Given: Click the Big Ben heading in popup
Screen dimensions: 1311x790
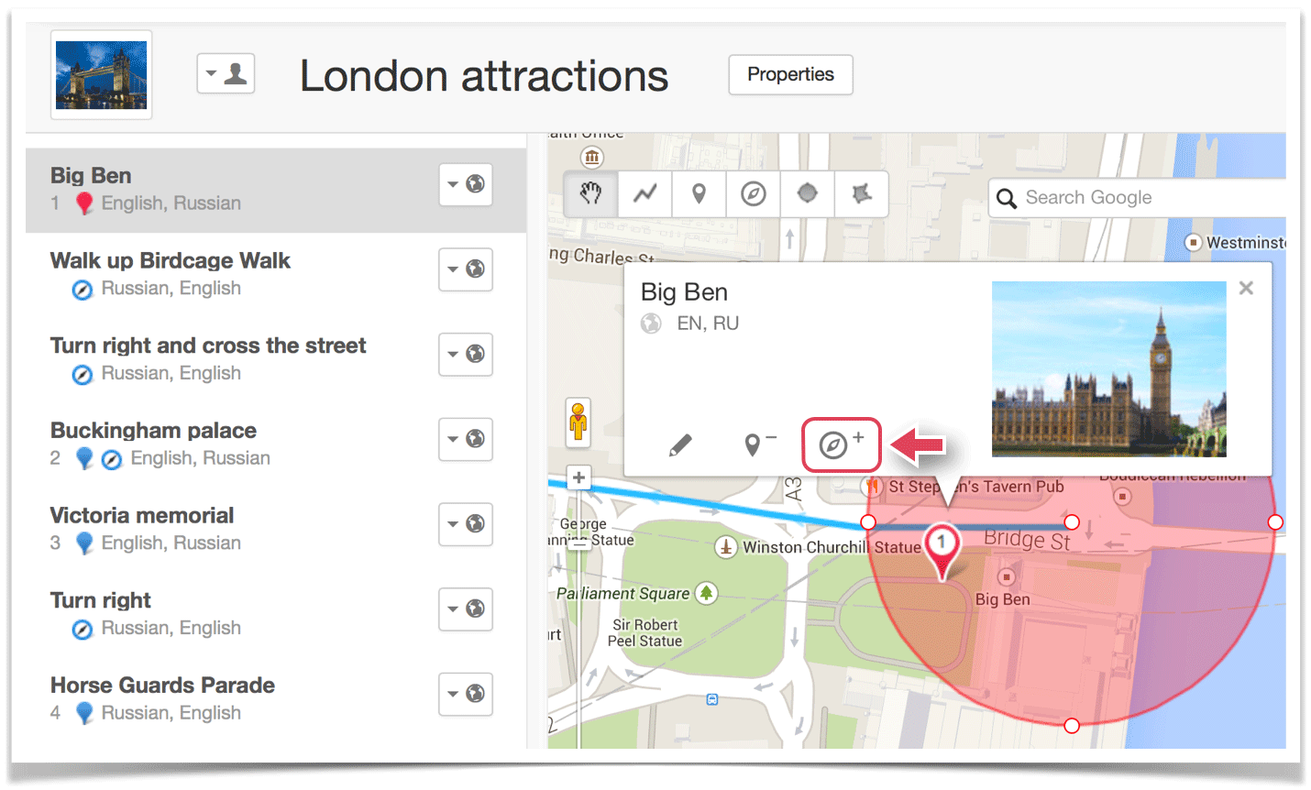Looking at the screenshot, I should (684, 292).
